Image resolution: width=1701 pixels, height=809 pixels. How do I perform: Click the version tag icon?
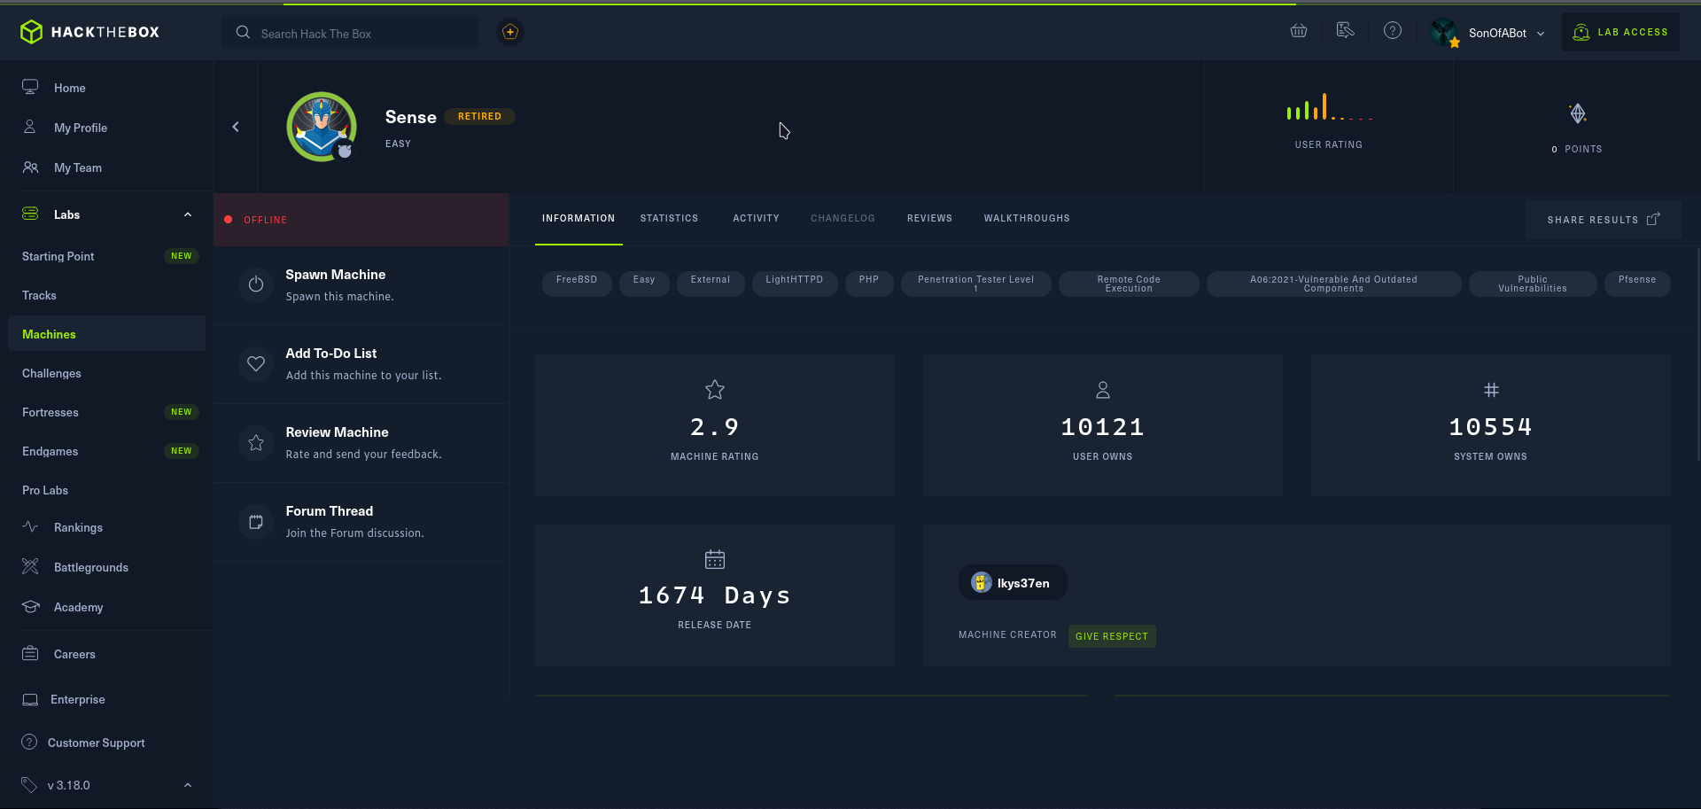tap(29, 784)
